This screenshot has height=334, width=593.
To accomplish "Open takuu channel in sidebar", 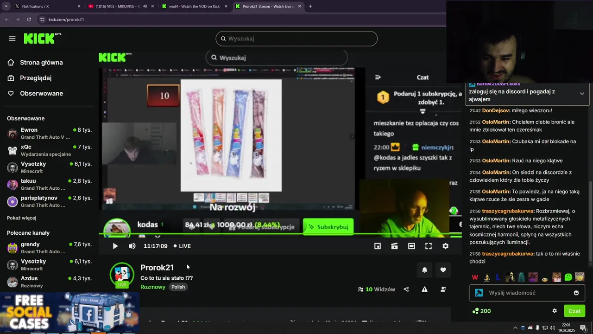I will click(49, 184).
